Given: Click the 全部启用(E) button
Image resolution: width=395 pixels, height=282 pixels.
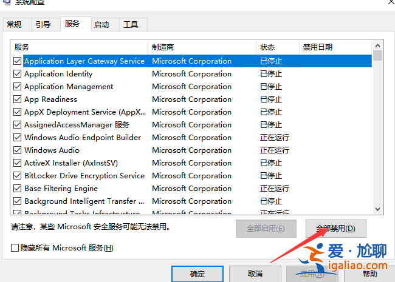Looking at the screenshot, I should coord(266,229).
